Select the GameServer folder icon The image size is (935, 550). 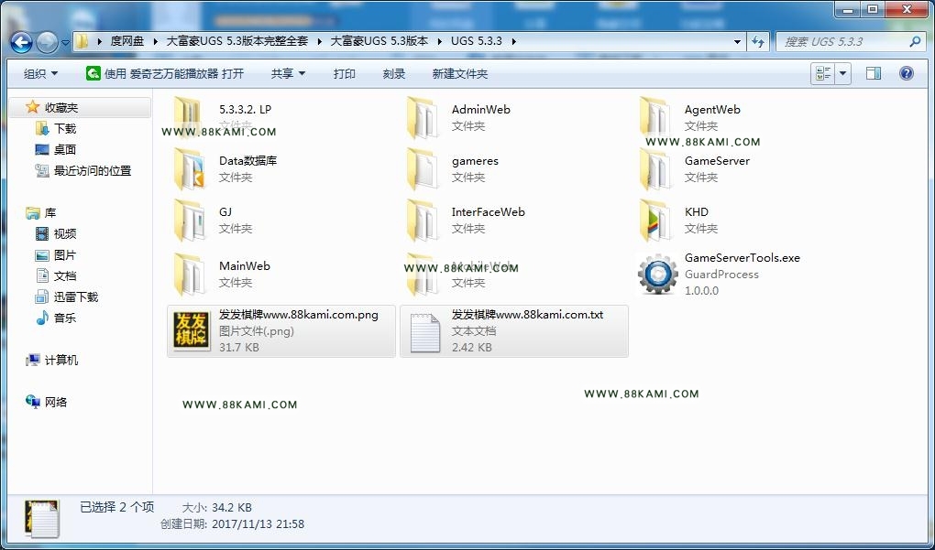click(654, 169)
